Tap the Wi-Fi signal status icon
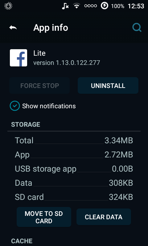The image size is (148, 246). tap(76, 6)
